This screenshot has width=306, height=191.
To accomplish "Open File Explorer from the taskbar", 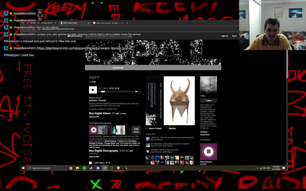I will tap(77, 168).
